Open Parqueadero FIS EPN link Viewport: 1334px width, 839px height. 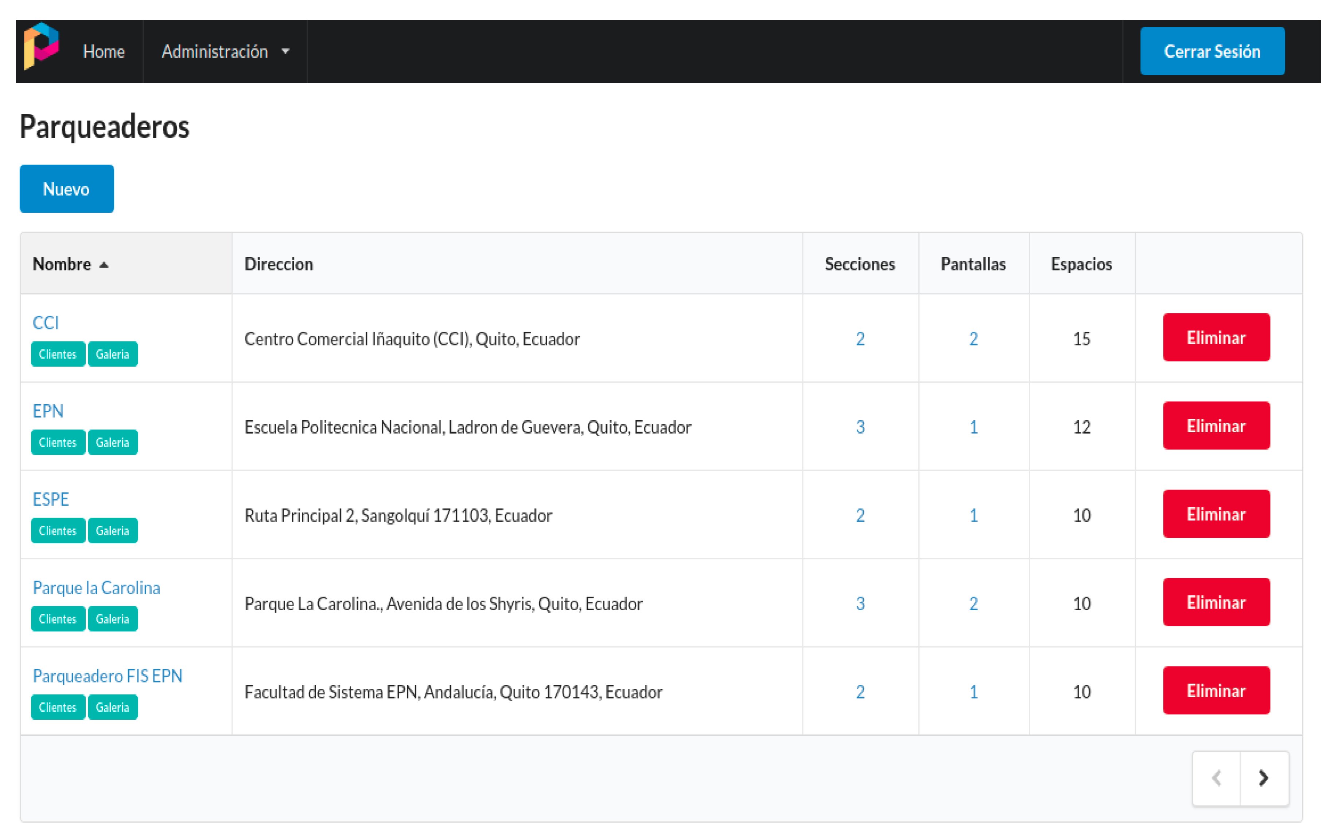click(x=108, y=676)
